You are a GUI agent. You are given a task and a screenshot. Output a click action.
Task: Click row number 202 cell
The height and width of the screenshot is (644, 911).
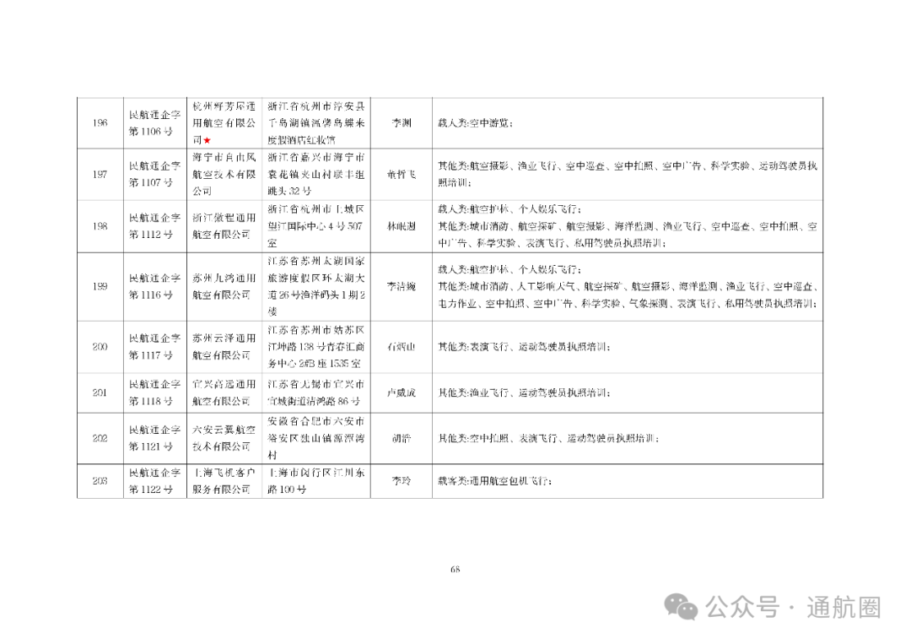pos(100,438)
